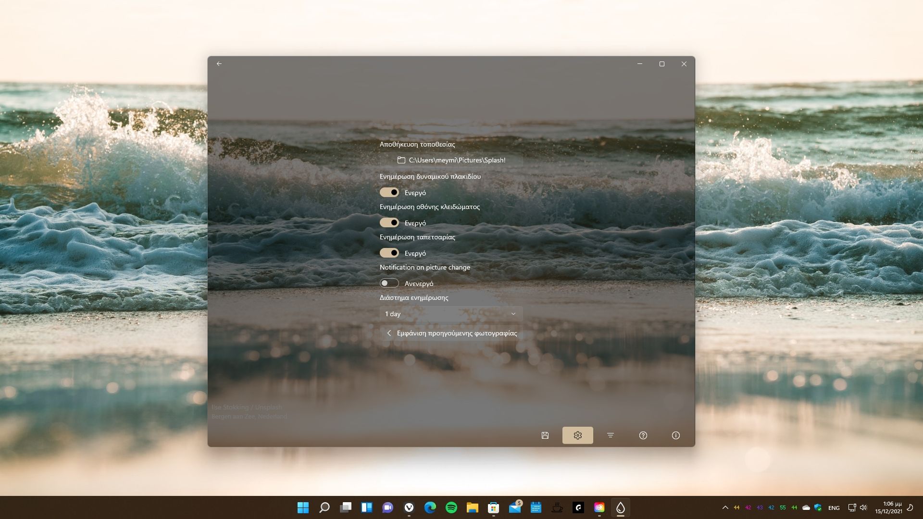Click the save photo icon
The image size is (923, 519).
[545, 435]
